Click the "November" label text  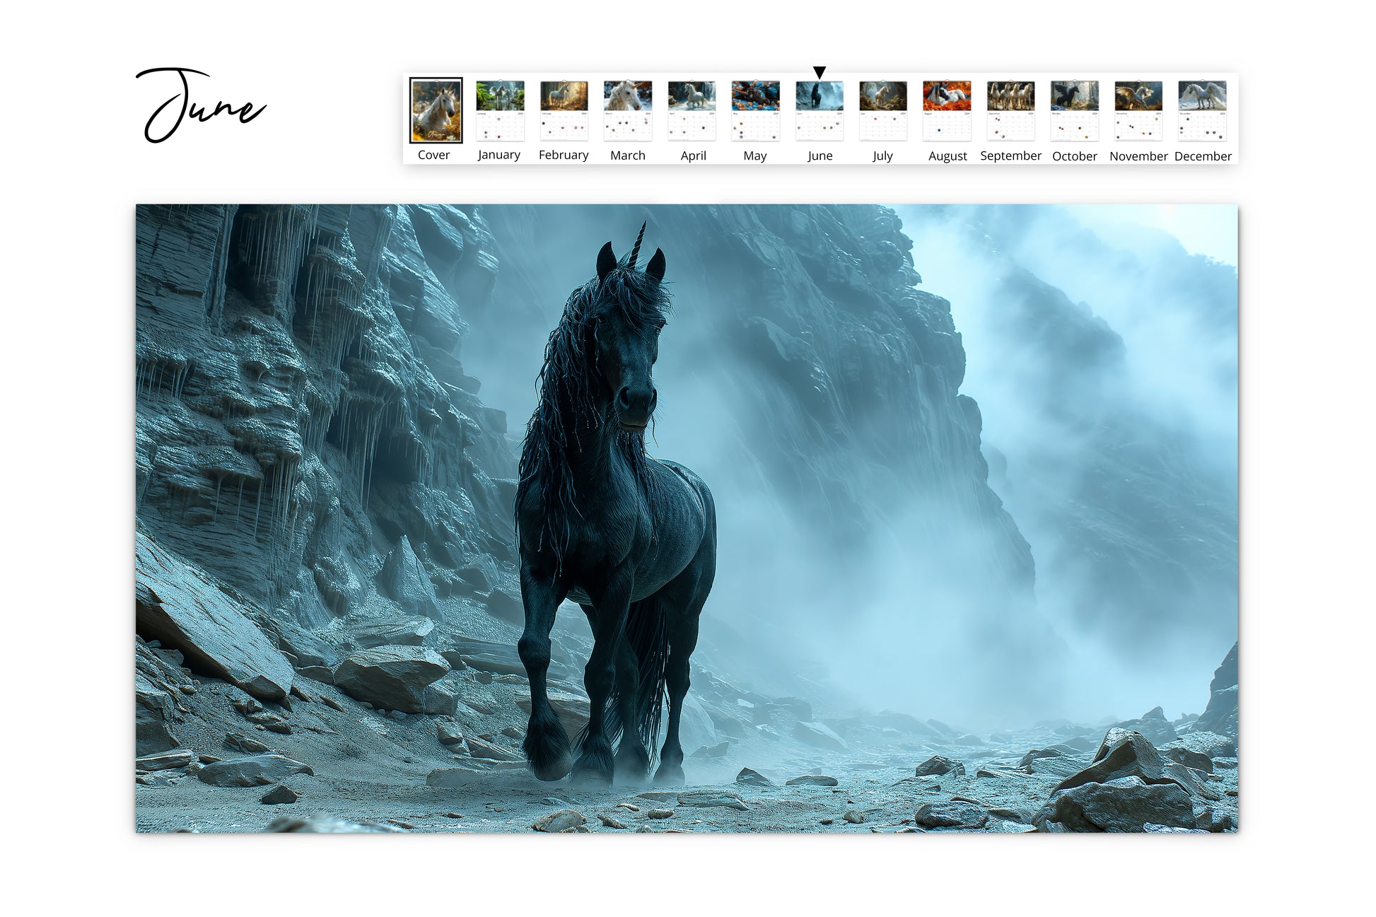coord(1138,156)
